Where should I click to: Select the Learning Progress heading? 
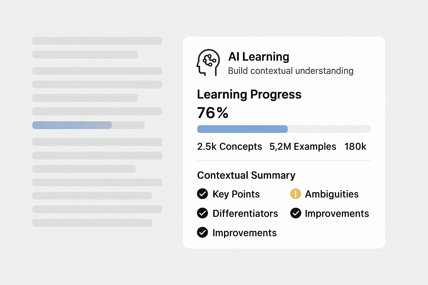pyautogui.click(x=249, y=94)
